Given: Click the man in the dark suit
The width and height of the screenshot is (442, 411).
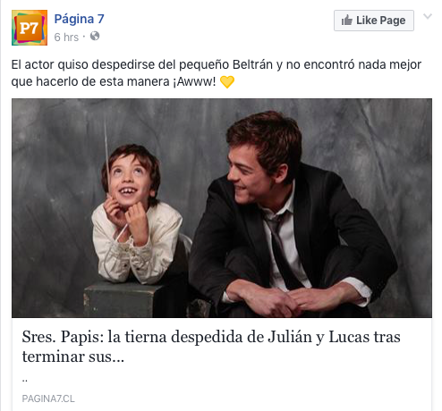Looking at the screenshot, I should pyautogui.click(x=293, y=214).
